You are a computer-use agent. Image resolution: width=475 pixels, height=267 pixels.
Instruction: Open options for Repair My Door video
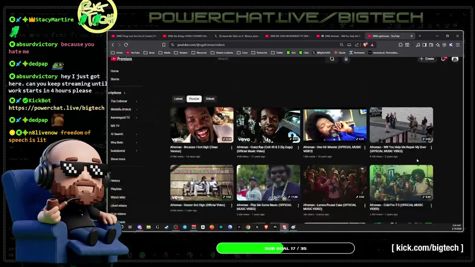click(x=431, y=148)
